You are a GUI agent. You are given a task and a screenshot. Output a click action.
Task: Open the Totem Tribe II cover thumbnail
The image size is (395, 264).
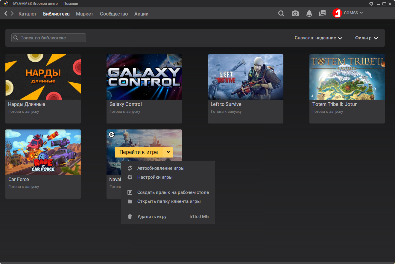(347, 77)
